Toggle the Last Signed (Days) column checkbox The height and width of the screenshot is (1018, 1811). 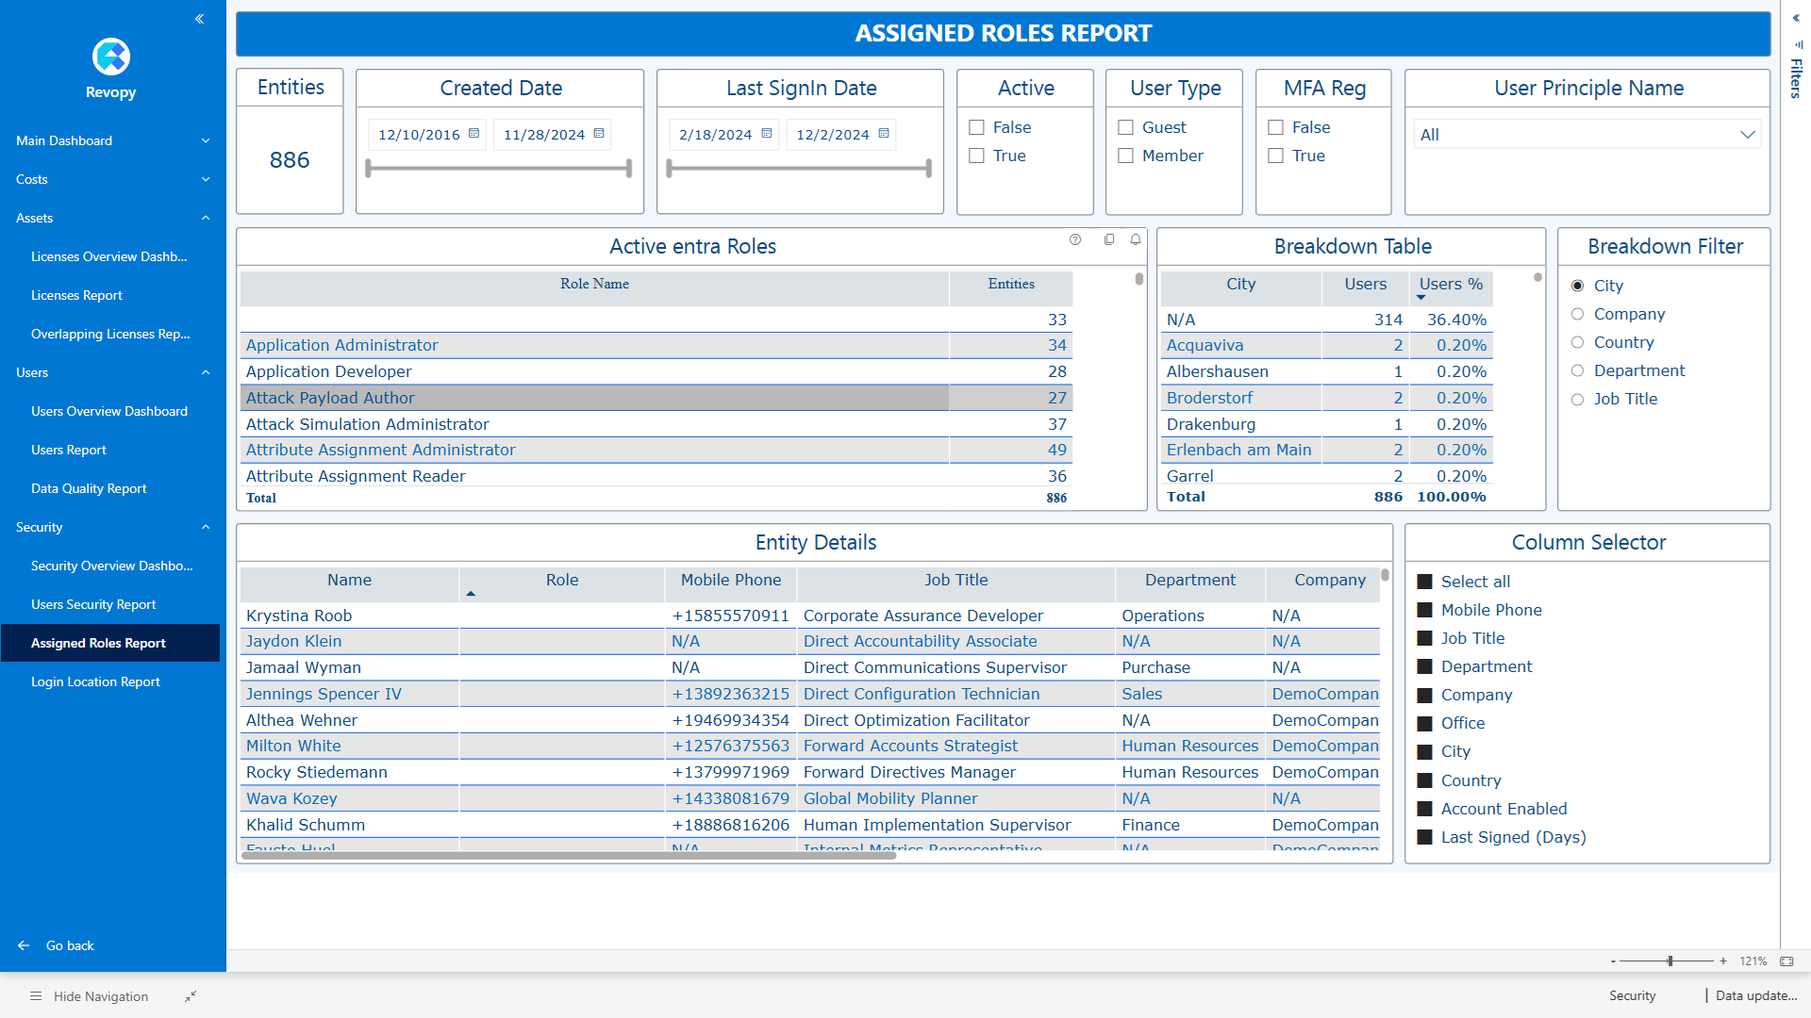coord(1425,837)
